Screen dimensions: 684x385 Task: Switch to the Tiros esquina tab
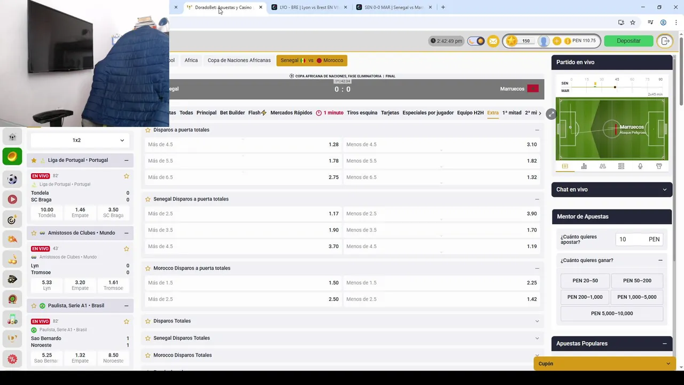(x=362, y=113)
